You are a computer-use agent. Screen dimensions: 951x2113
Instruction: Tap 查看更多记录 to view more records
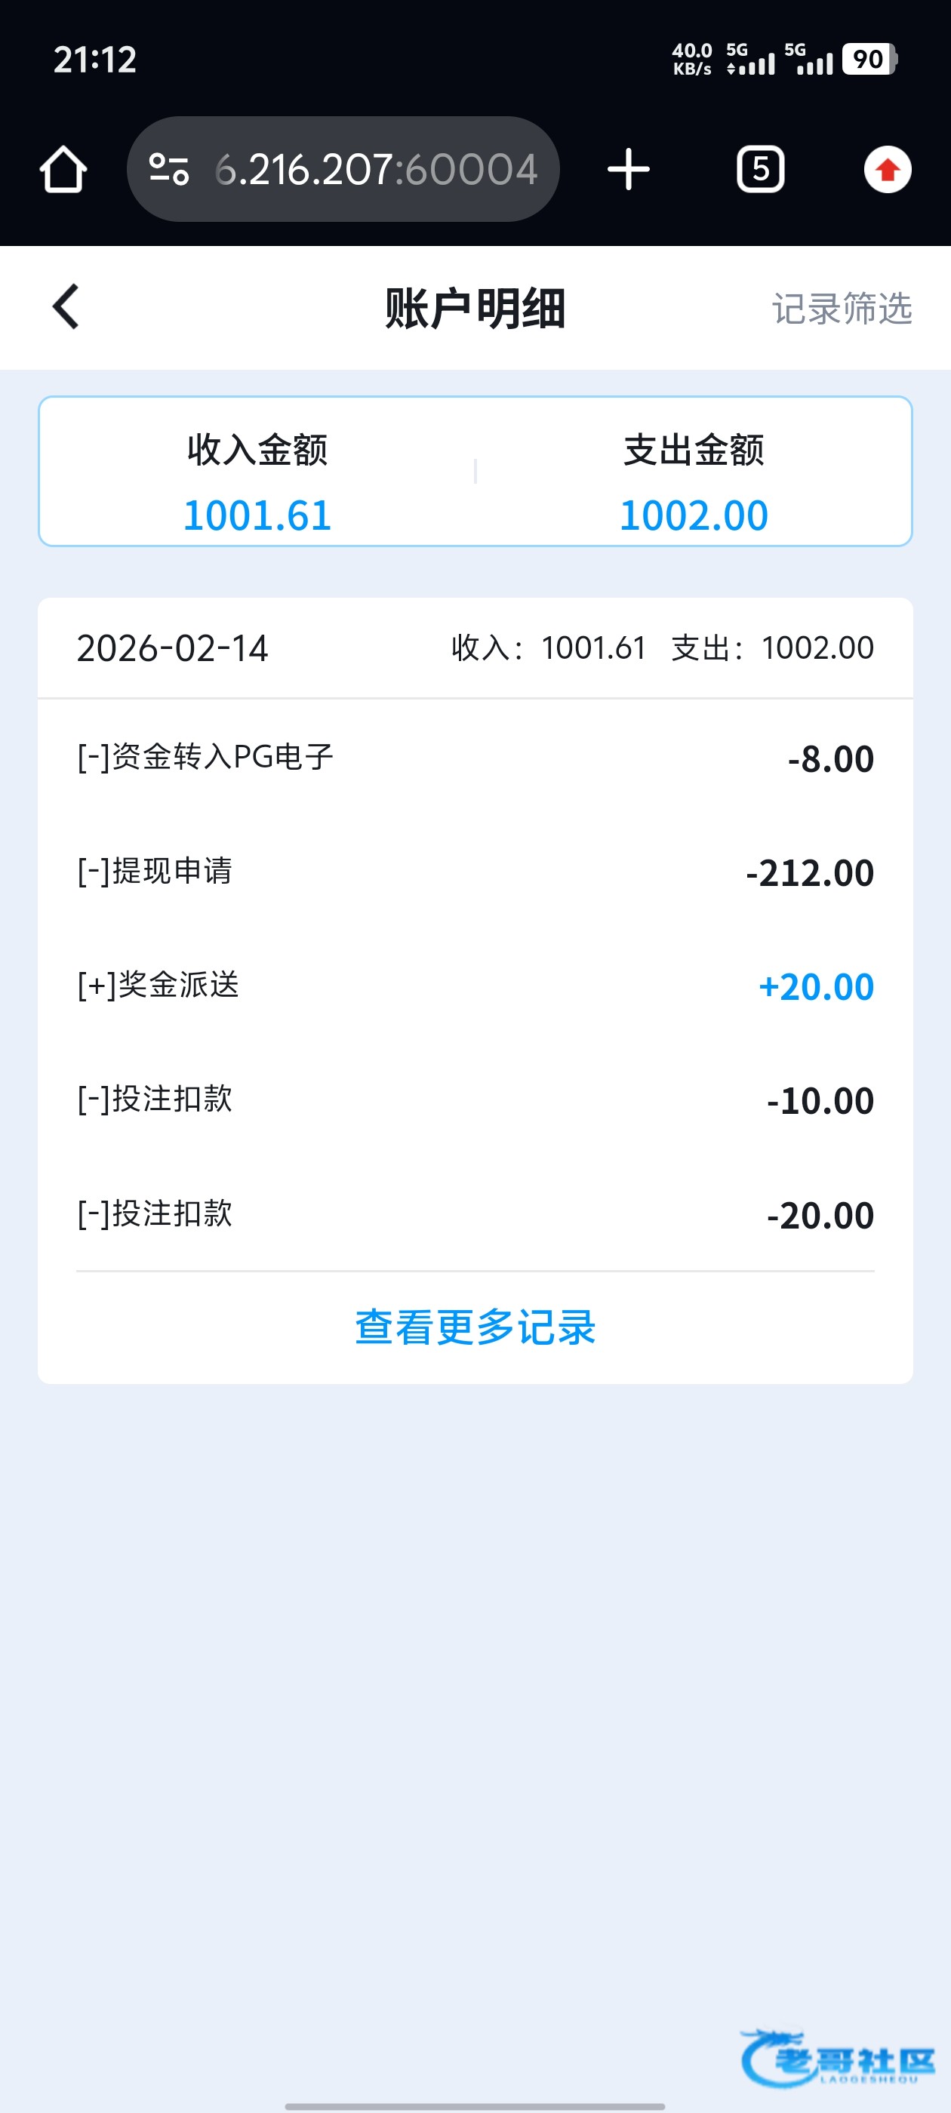pyautogui.click(x=475, y=1327)
